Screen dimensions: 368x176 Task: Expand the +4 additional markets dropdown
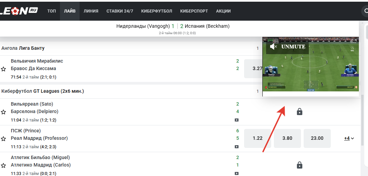tap(349, 138)
